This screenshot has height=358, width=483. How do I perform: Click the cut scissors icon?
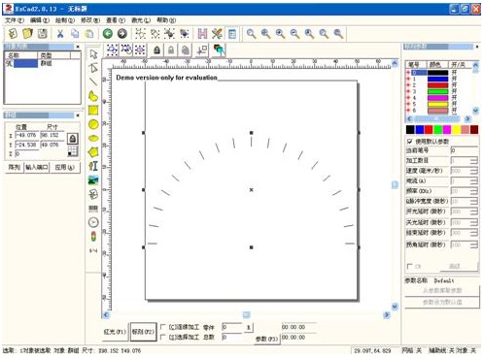[x=60, y=34]
